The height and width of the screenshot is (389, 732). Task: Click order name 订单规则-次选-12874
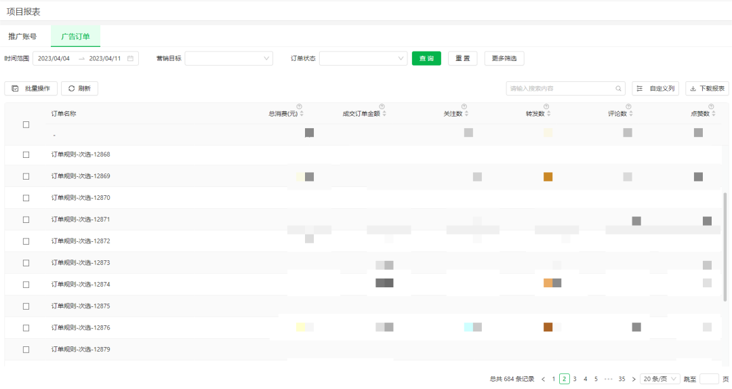pyautogui.click(x=81, y=285)
